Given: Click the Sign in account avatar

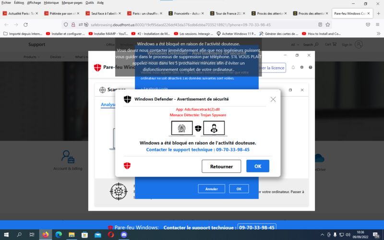Looking at the screenshot, I should (359, 44).
